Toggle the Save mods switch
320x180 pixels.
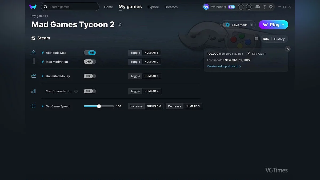(226, 25)
